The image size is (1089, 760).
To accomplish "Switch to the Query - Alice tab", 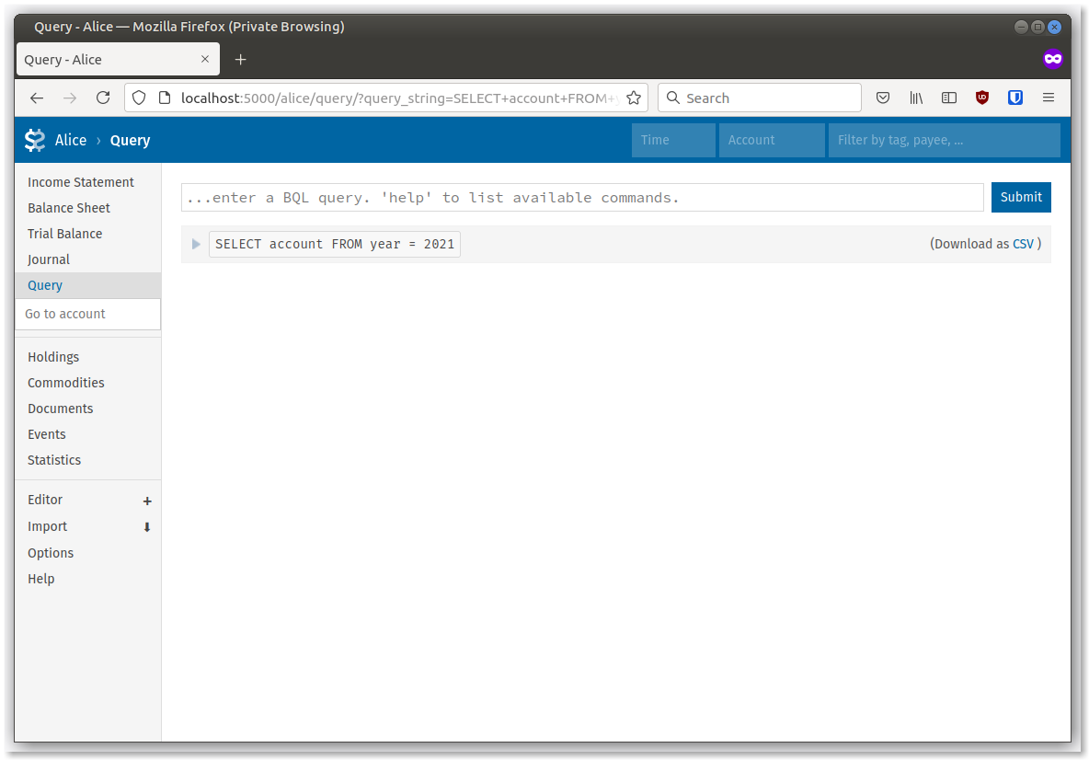I will pos(109,59).
